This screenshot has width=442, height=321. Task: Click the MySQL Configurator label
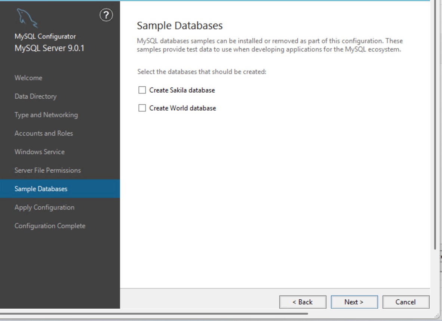click(45, 36)
